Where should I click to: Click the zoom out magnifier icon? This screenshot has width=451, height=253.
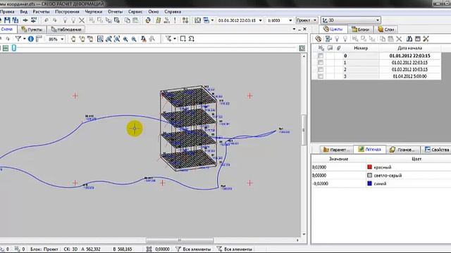tap(134, 39)
